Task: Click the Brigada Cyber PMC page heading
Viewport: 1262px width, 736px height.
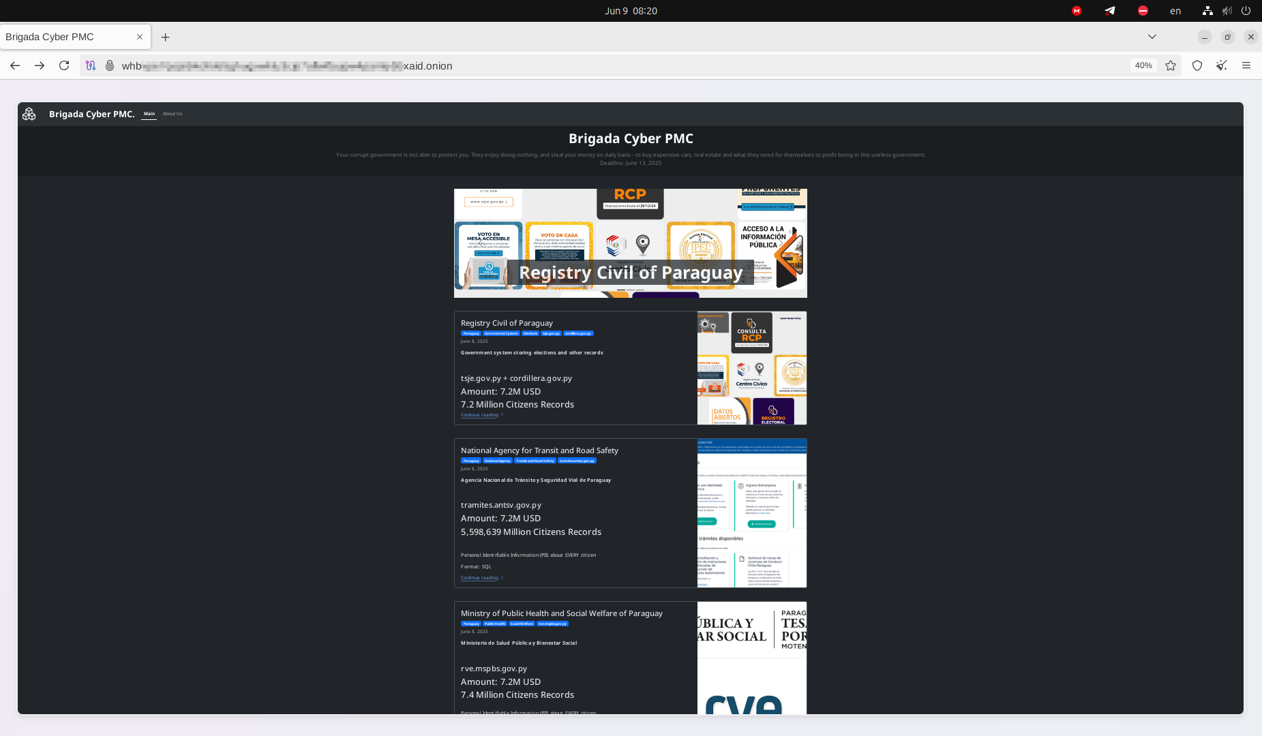Action: pyautogui.click(x=631, y=138)
